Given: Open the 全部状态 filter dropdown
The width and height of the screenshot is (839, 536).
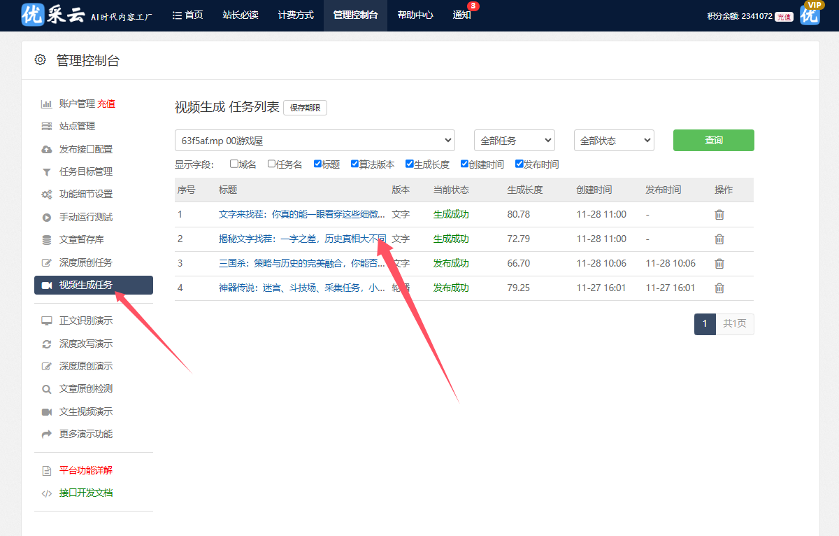Looking at the screenshot, I should (x=613, y=141).
